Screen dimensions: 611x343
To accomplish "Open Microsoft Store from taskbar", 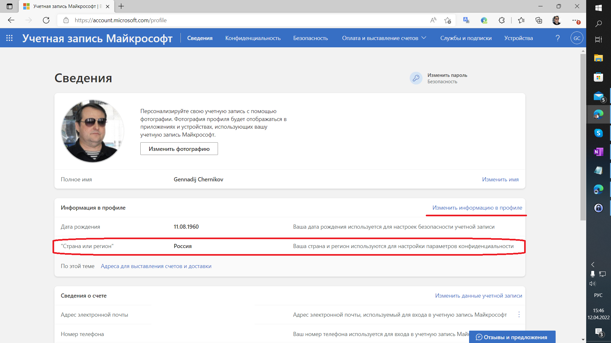I will (598, 77).
